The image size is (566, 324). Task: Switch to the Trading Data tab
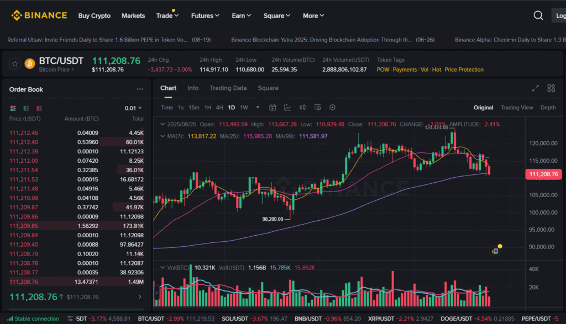tap(228, 88)
